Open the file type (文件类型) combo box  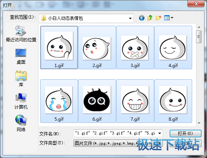tap(118, 143)
